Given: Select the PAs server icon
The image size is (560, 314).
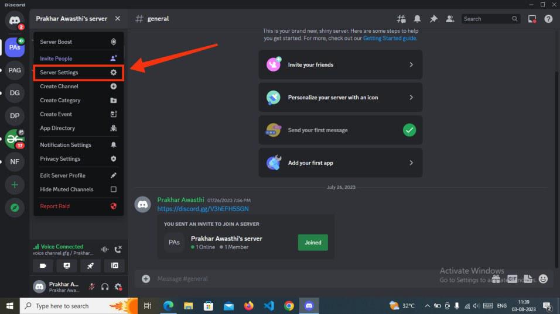Looking at the screenshot, I should click(x=15, y=47).
